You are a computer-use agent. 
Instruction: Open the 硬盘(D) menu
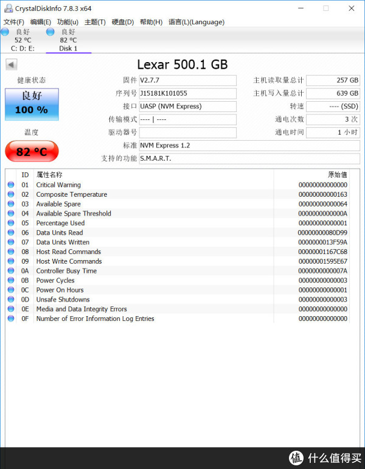(x=123, y=22)
